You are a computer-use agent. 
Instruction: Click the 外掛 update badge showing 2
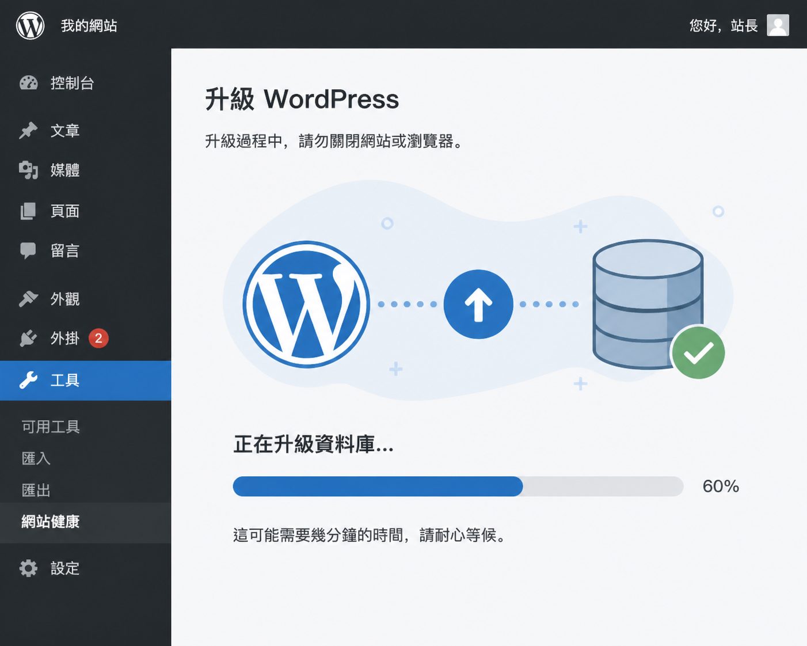tap(98, 339)
